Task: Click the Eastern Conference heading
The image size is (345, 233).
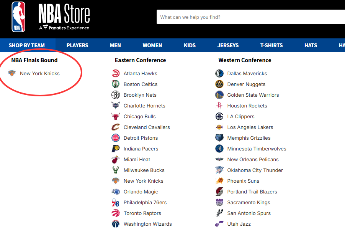Action: 141,60
